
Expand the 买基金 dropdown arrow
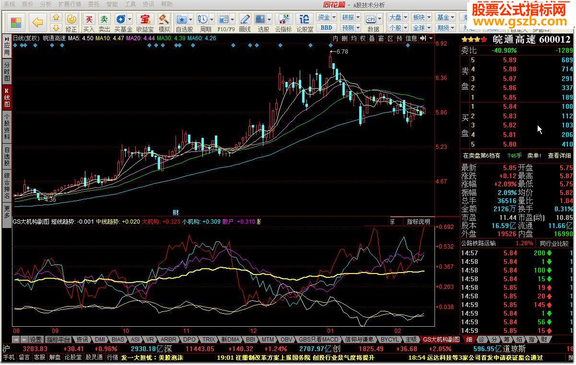(130, 20)
